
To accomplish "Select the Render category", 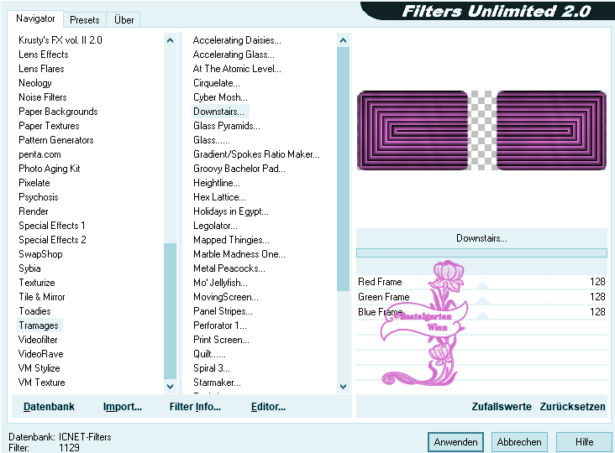I will (x=34, y=211).
